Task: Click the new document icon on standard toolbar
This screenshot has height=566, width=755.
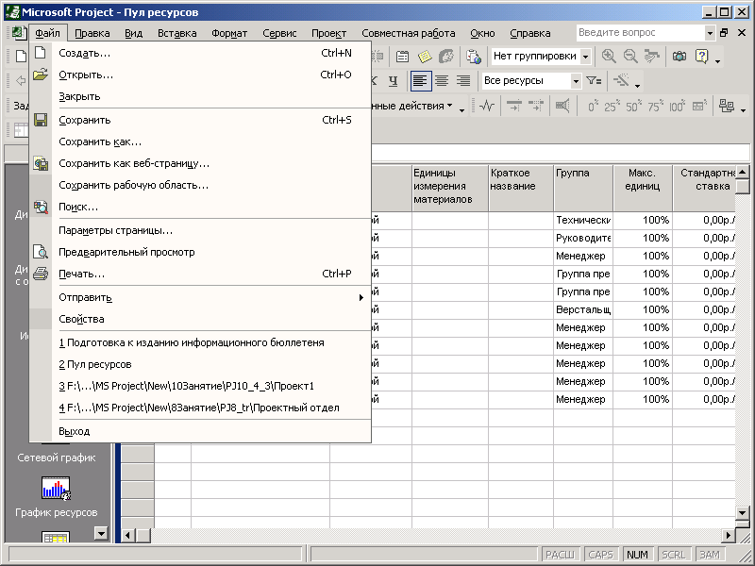Action: [x=21, y=57]
